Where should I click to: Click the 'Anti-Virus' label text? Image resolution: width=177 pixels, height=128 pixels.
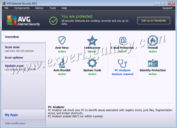(x=62, y=48)
